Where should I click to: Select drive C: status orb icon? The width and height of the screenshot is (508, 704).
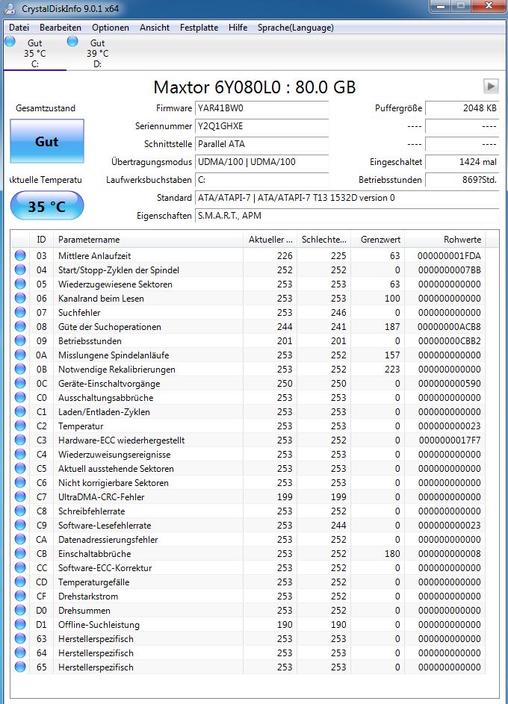pos(10,43)
